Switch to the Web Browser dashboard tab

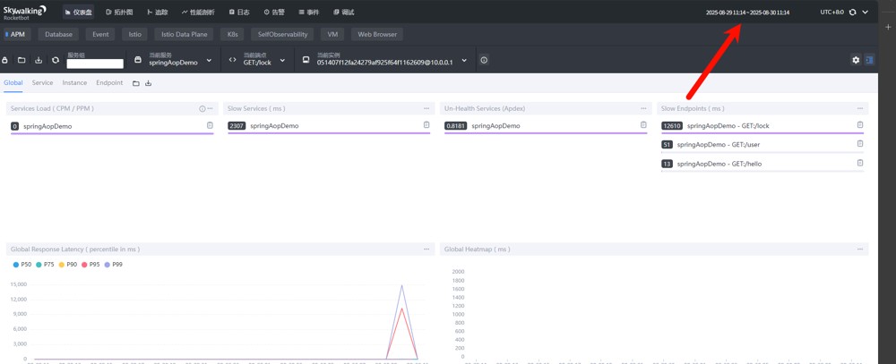tap(377, 34)
